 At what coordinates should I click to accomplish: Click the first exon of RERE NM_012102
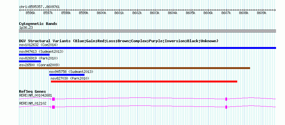pos(53,107)
